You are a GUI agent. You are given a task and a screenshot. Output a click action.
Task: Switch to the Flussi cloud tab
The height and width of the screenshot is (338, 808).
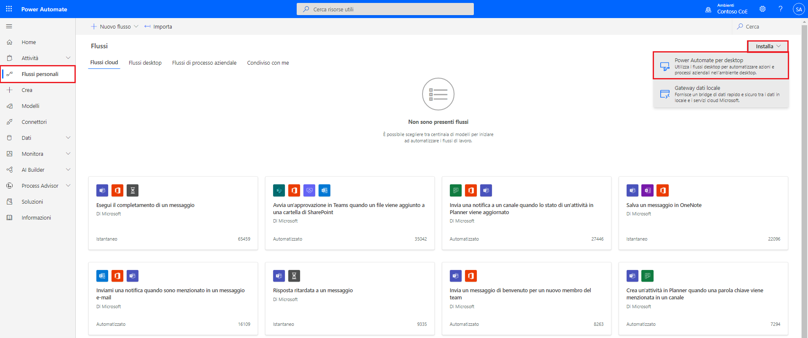(104, 63)
